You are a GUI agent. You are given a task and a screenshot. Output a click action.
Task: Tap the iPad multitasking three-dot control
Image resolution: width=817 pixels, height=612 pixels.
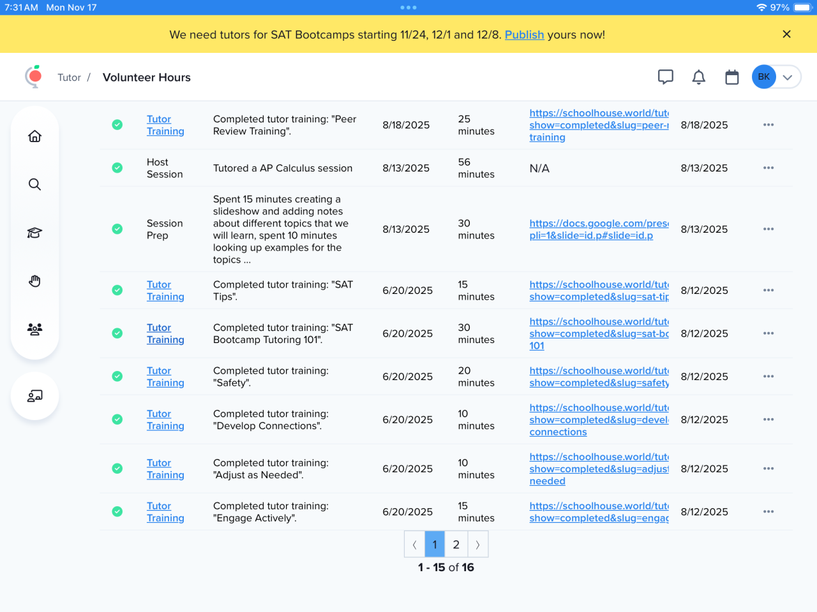[408, 8]
